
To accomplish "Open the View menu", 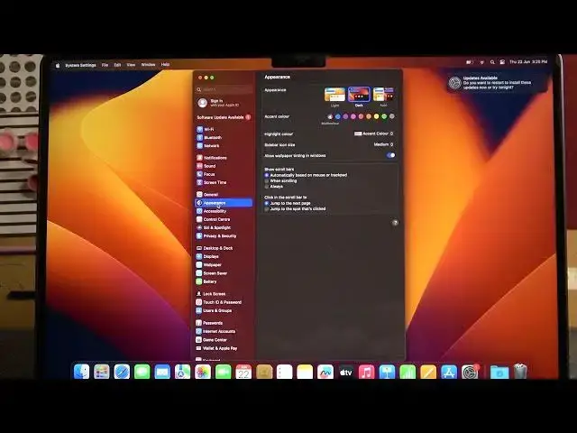I will click(131, 65).
